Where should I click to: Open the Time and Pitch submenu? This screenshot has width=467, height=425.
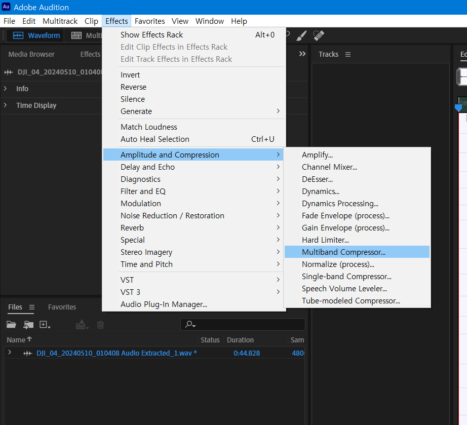click(194, 264)
